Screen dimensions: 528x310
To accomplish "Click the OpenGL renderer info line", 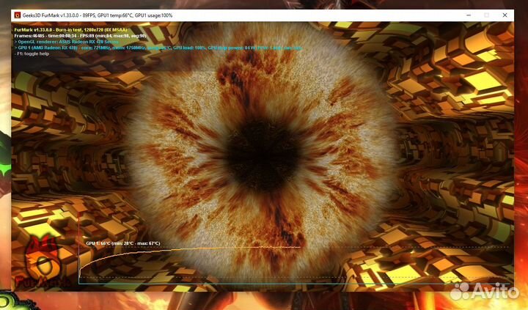I will coord(67,42).
